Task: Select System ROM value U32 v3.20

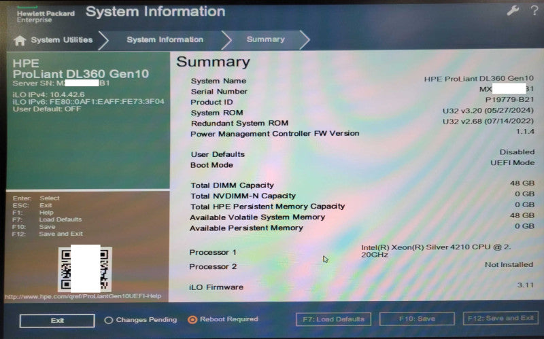Action: (488, 111)
